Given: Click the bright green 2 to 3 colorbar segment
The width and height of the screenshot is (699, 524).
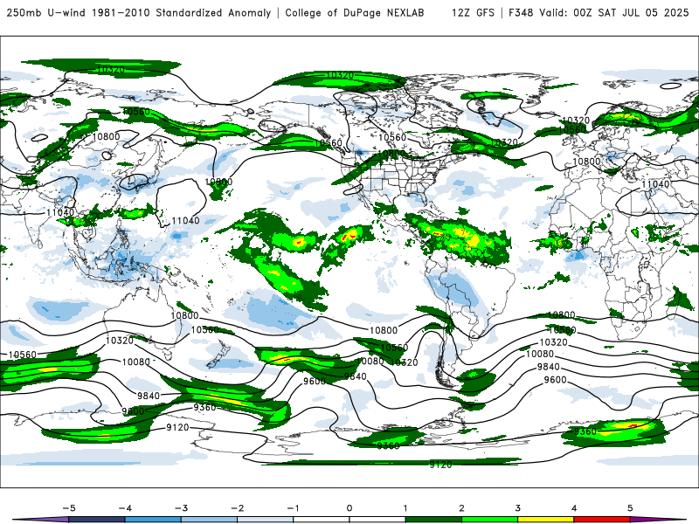Looking at the screenshot, I should tap(489, 520).
